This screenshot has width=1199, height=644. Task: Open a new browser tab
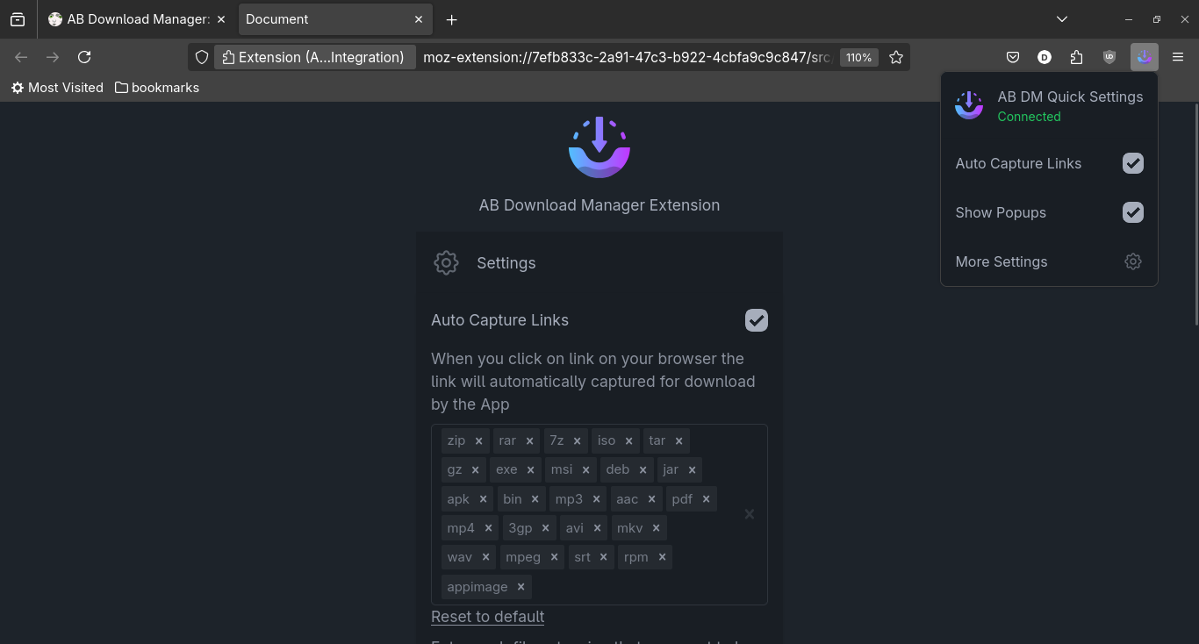[451, 19]
